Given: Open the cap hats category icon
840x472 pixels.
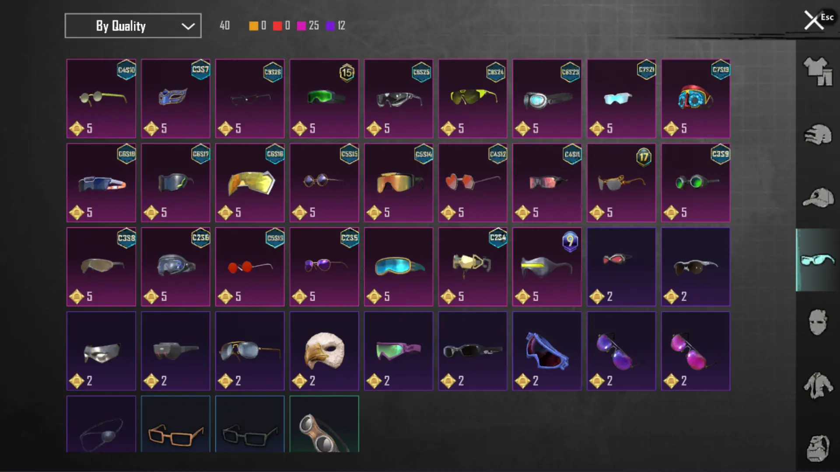Looking at the screenshot, I should point(818,198).
